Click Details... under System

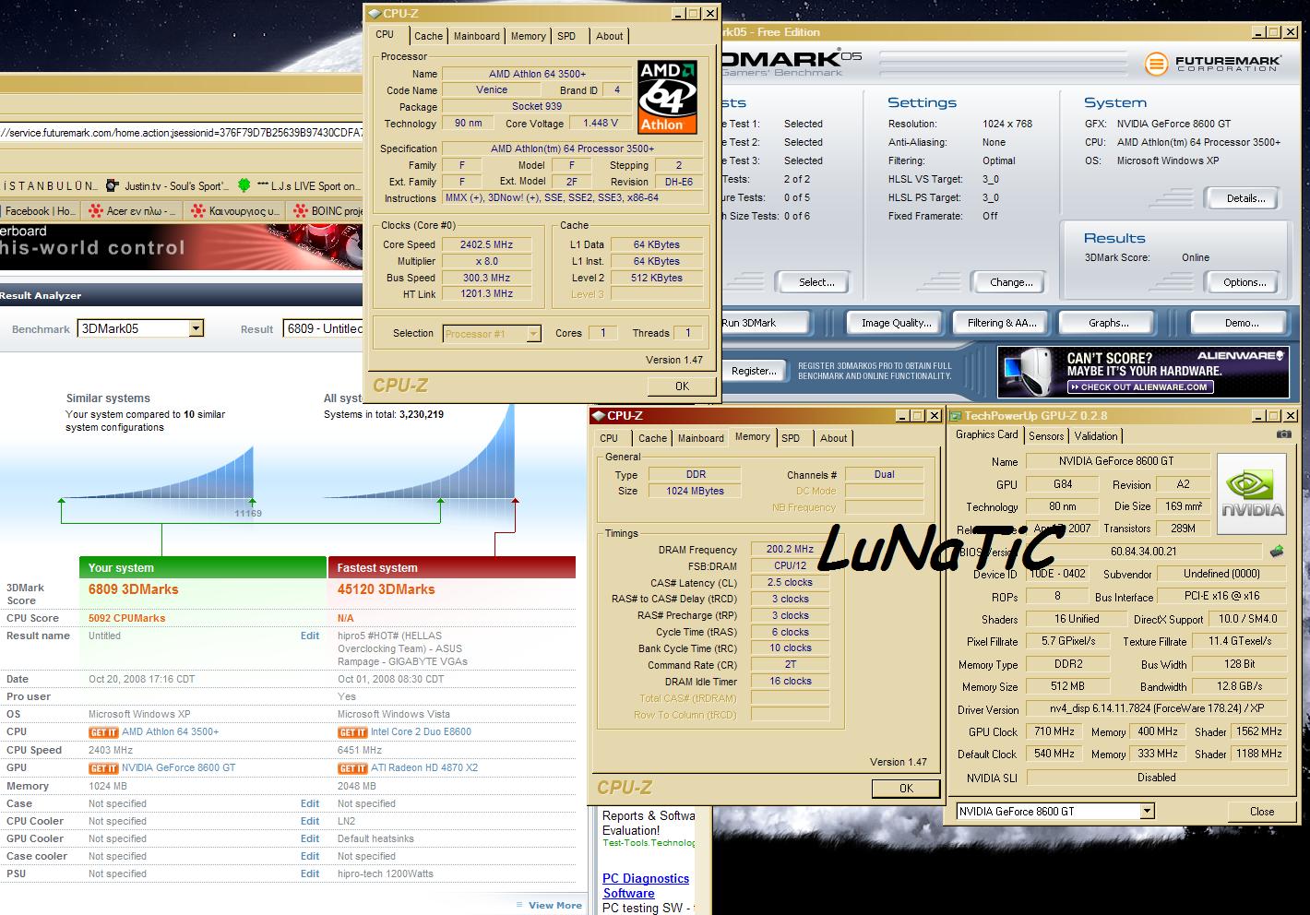point(1245,198)
